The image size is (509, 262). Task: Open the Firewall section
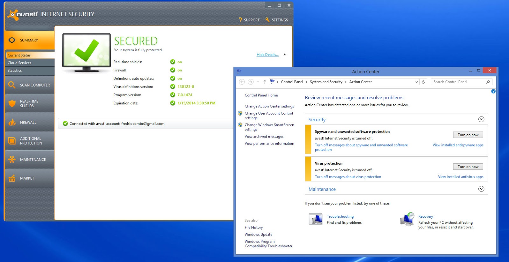click(30, 122)
